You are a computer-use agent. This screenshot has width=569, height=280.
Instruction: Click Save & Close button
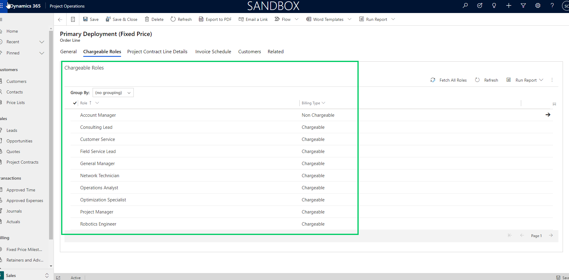(x=121, y=19)
